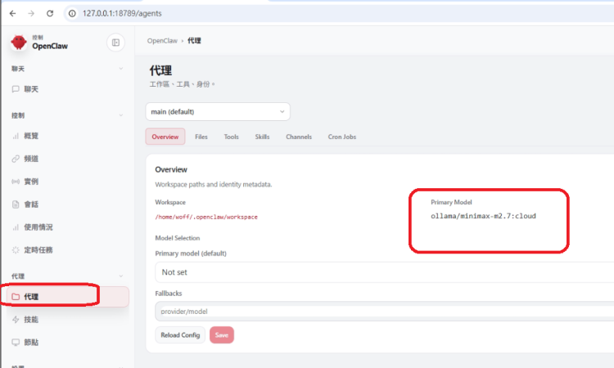Screen dimensions: 614x368
Task: Open 實例 instances in sidebar
Action: point(31,182)
